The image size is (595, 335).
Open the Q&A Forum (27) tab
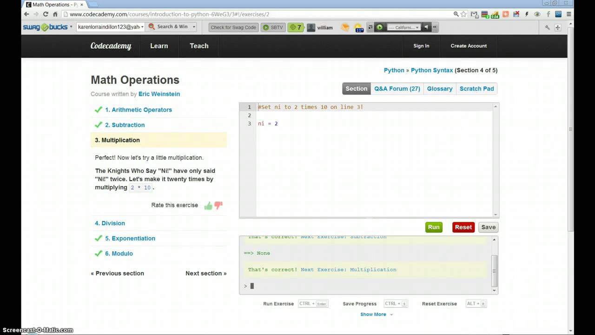pyautogui.click(x=397, y=88)
